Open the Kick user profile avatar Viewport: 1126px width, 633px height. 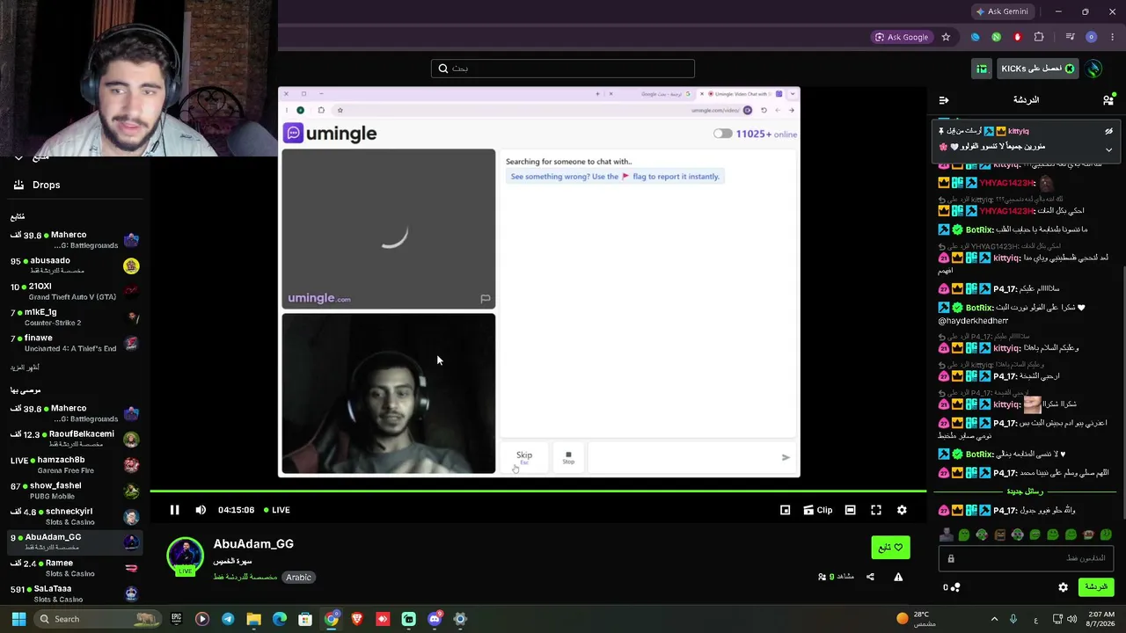pos(1093,69)
